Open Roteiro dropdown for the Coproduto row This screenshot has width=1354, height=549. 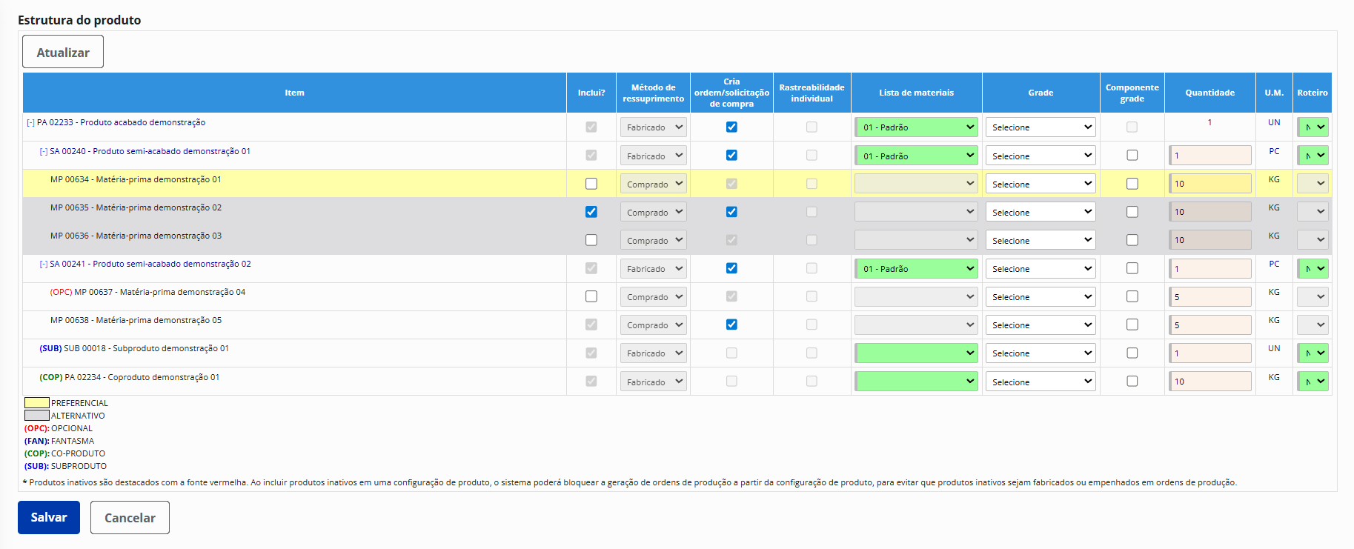pos(1312,382)
